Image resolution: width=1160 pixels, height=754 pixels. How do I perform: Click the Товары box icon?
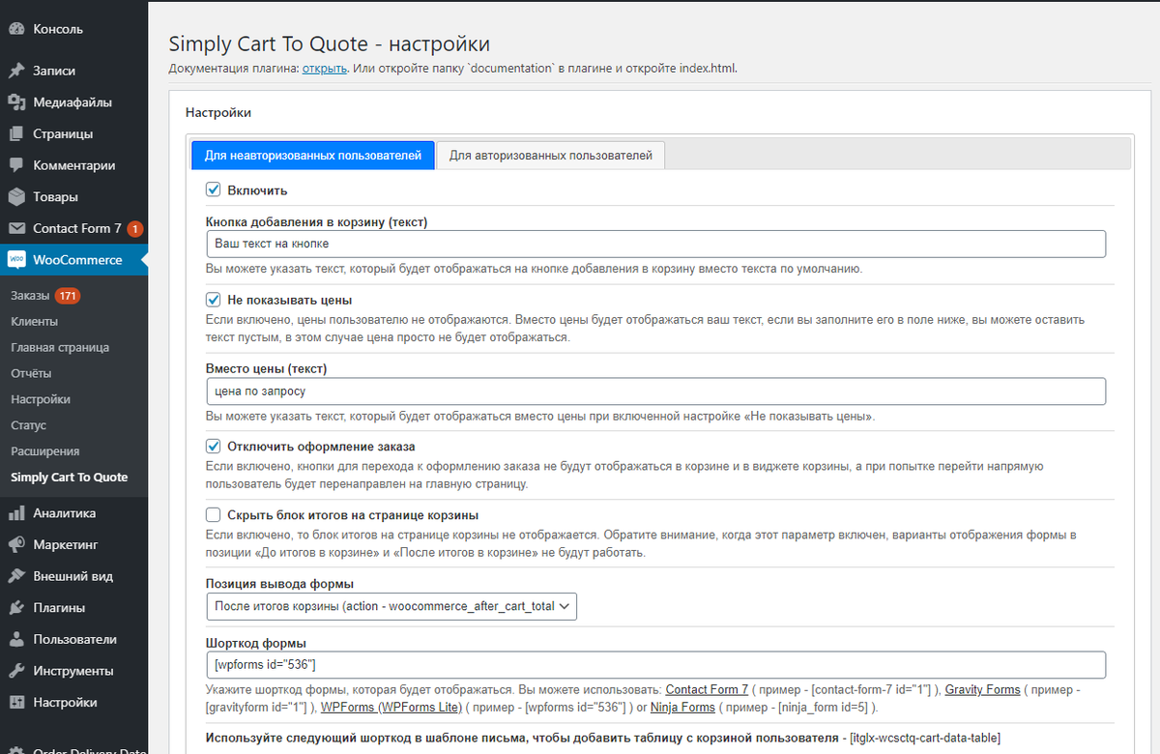coord(16,197)
